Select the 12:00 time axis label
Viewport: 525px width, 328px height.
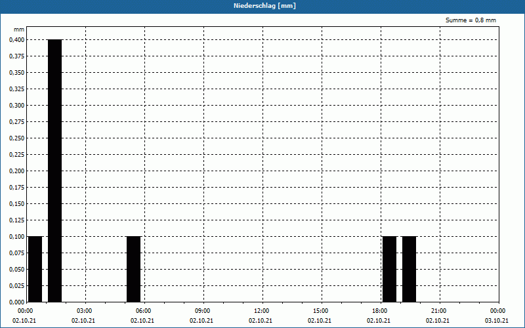click(x=261, y=311)
